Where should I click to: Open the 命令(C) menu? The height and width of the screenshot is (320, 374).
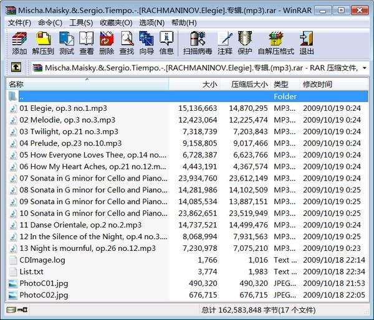pyautogui.click(x=50, y=23)
